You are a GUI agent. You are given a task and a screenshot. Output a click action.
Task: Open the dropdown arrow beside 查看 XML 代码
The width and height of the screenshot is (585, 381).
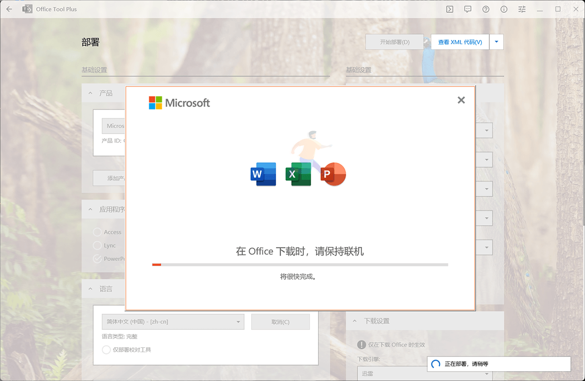[496, 42]
